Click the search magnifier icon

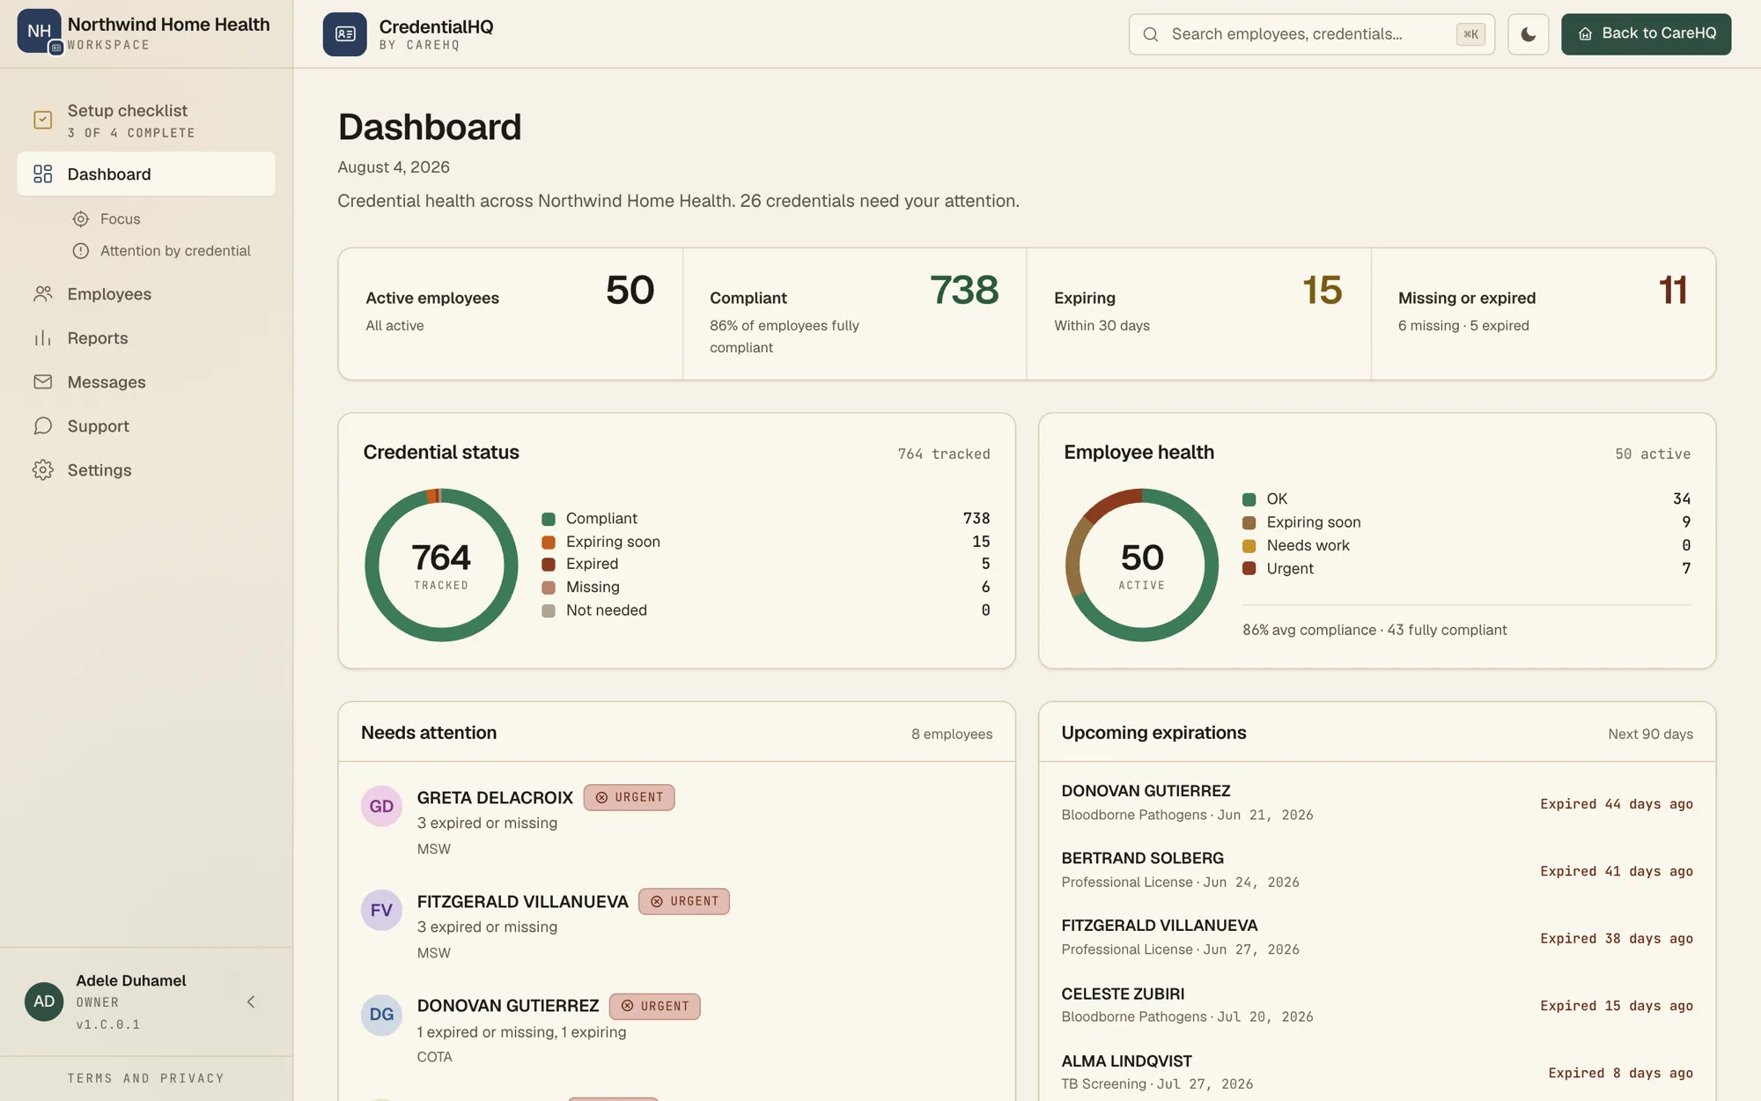[1150, 34]
